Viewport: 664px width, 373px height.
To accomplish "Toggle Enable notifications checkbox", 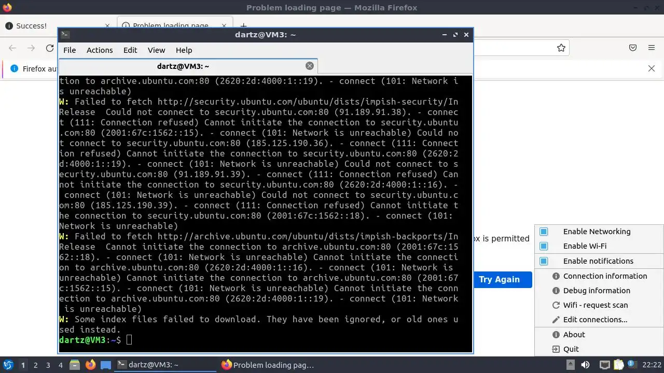I will coord(544,261).
